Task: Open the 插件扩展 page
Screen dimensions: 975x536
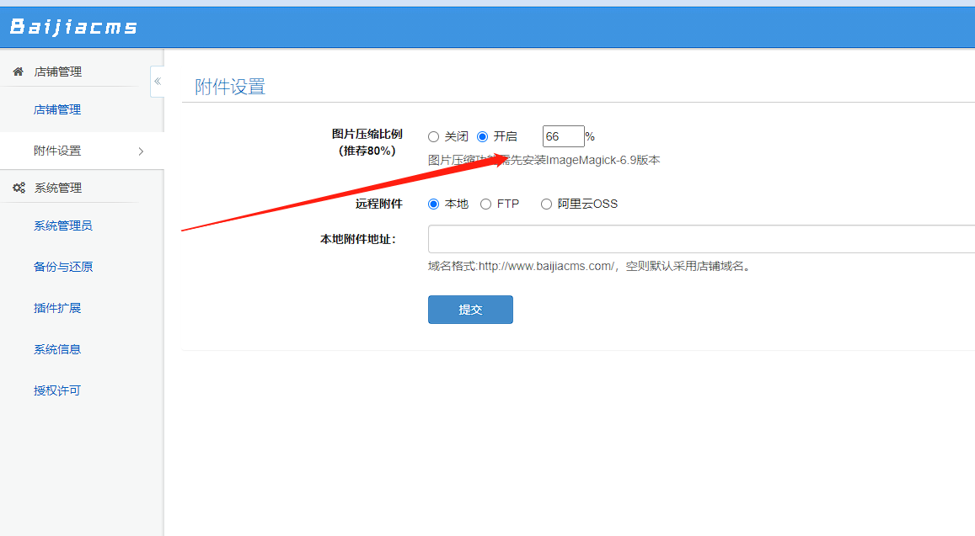Action: 56,307
